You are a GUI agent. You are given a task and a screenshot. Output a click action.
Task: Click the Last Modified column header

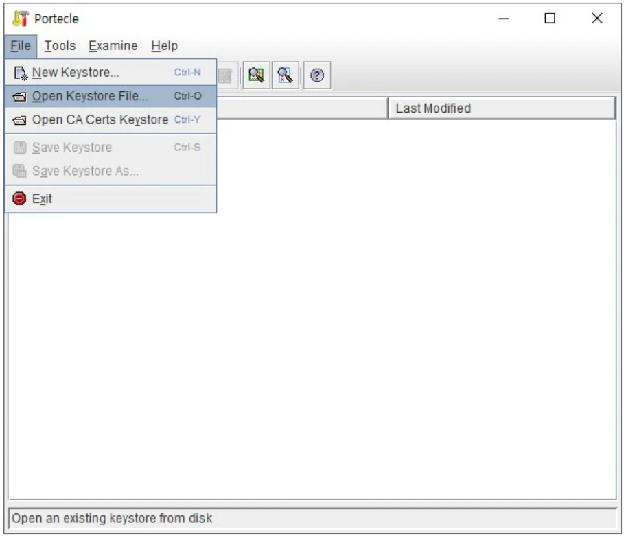(502, 108)
